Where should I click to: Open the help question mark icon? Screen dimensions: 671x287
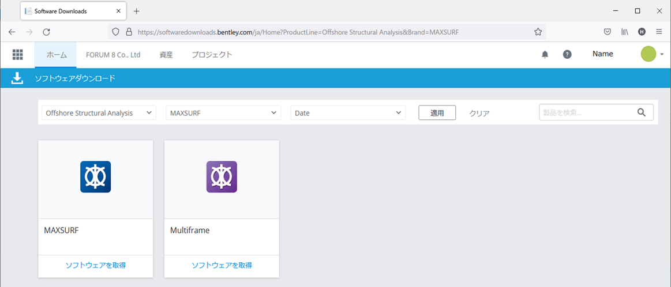tap(567, 54)
